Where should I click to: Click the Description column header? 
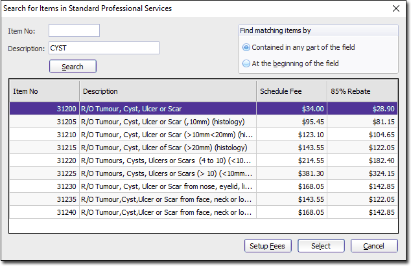click(167, 91)
